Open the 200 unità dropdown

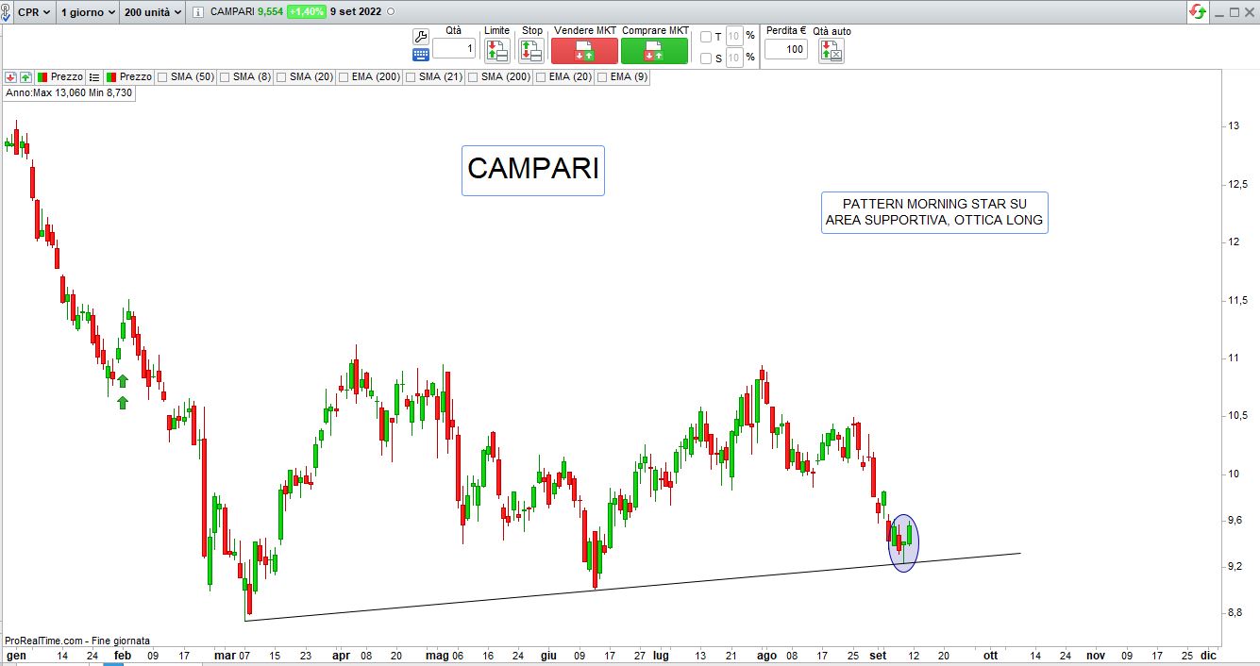(x=151, y=11)
